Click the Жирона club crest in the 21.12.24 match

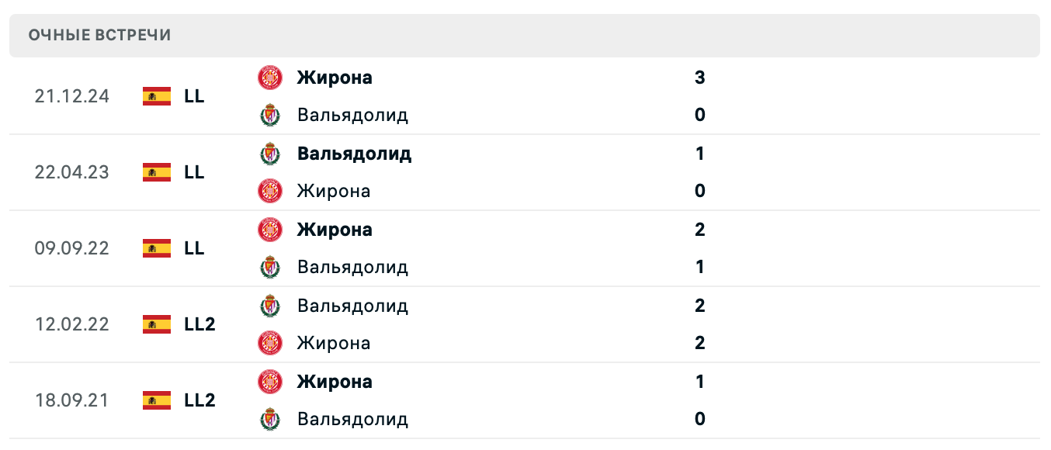click(x=269, y=78)
